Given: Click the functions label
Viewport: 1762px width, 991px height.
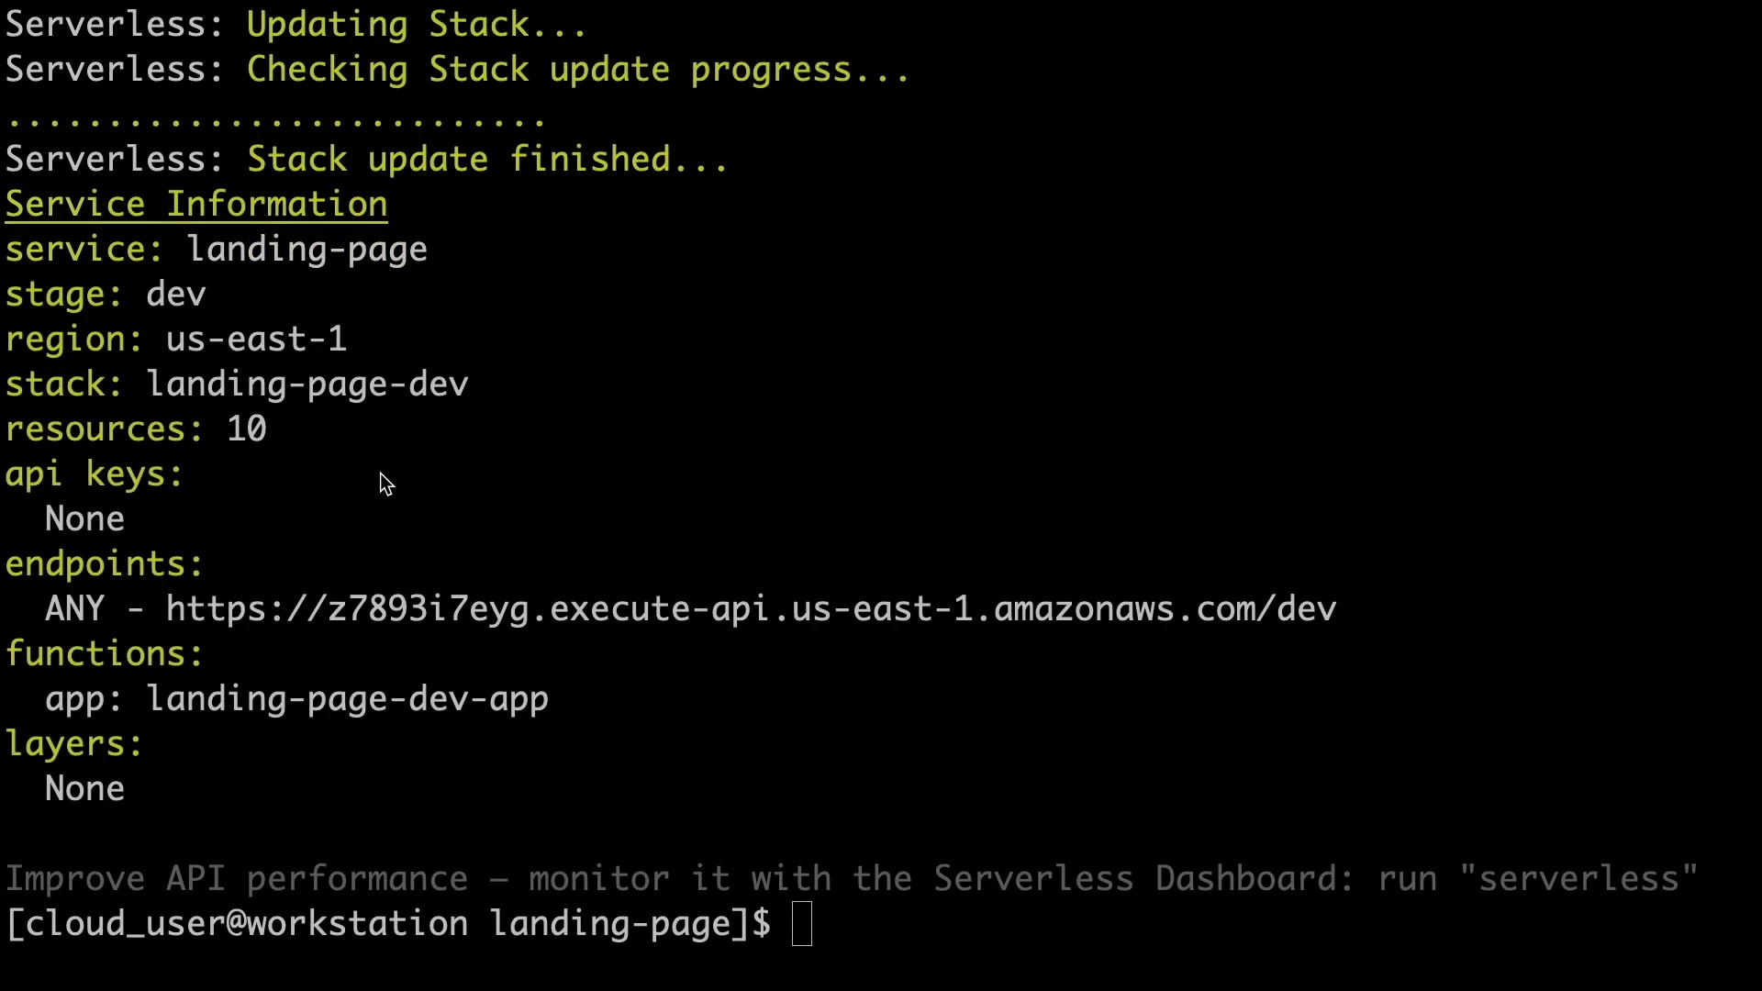Looking at the screenshot, I should [x=105, y=654].
